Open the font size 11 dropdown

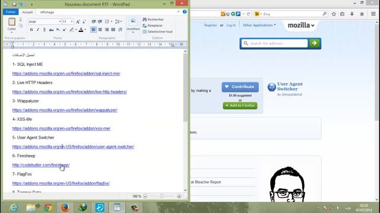72,21
